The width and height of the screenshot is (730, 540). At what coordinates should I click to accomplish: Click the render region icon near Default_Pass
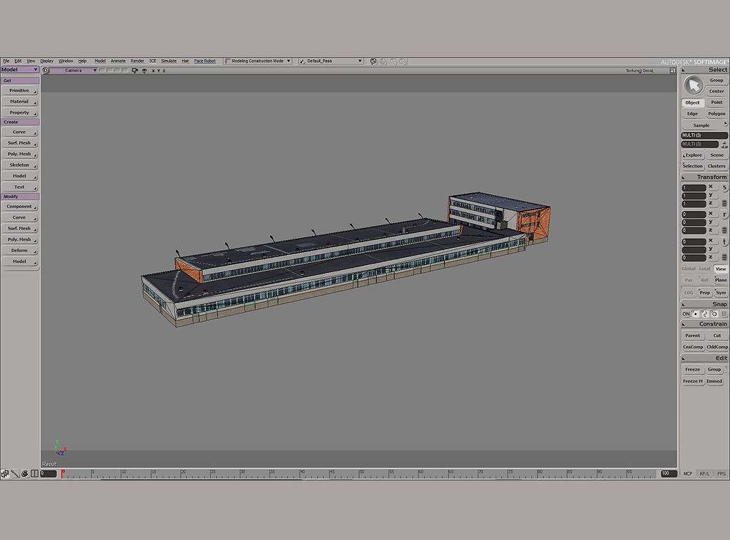[x=374, y=61]
